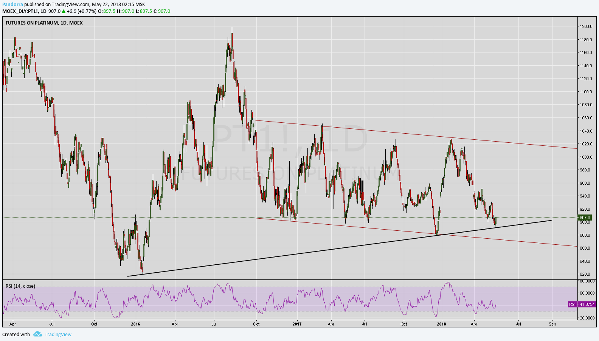This screenshot has height=341, width=599.
Task: Select the current price label 907.0
Action: coord(585,218)
